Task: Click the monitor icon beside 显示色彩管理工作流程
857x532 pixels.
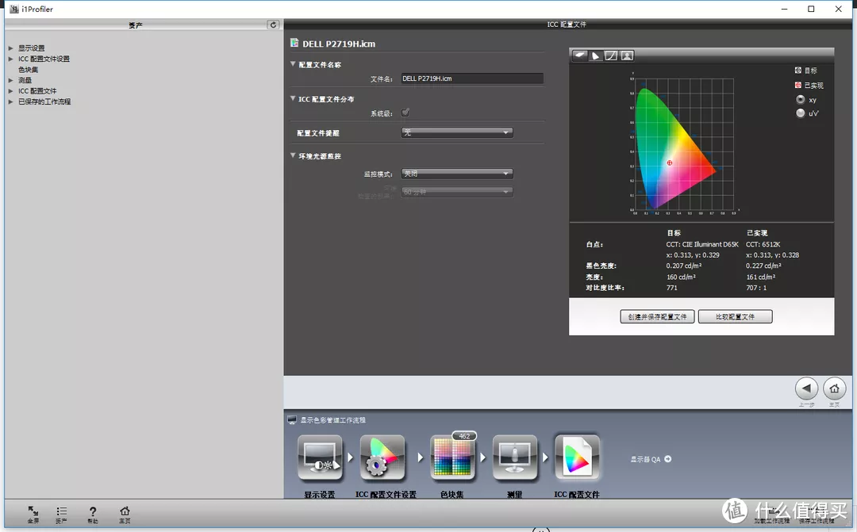Action: pos(292,420)
